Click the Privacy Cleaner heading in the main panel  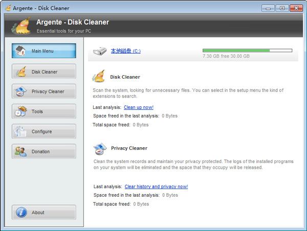pyautogui.click(x=129, y=148)
